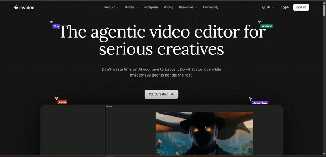Go to the Enterprise page
Image resolution: width=326 pixels, height=157 pixels.
pos(151,7)
